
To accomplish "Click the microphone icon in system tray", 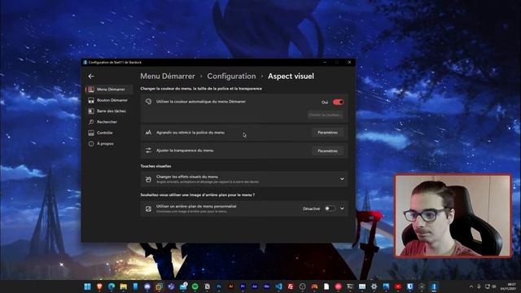I will (x=479, y=286).
